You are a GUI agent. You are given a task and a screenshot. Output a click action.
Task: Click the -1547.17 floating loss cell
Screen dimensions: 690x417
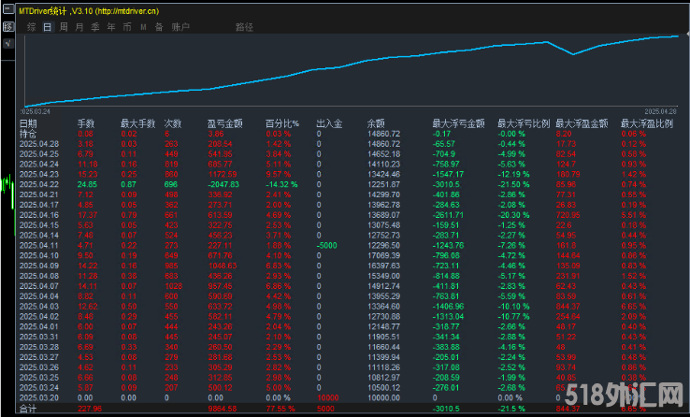[x=448, y=174]
